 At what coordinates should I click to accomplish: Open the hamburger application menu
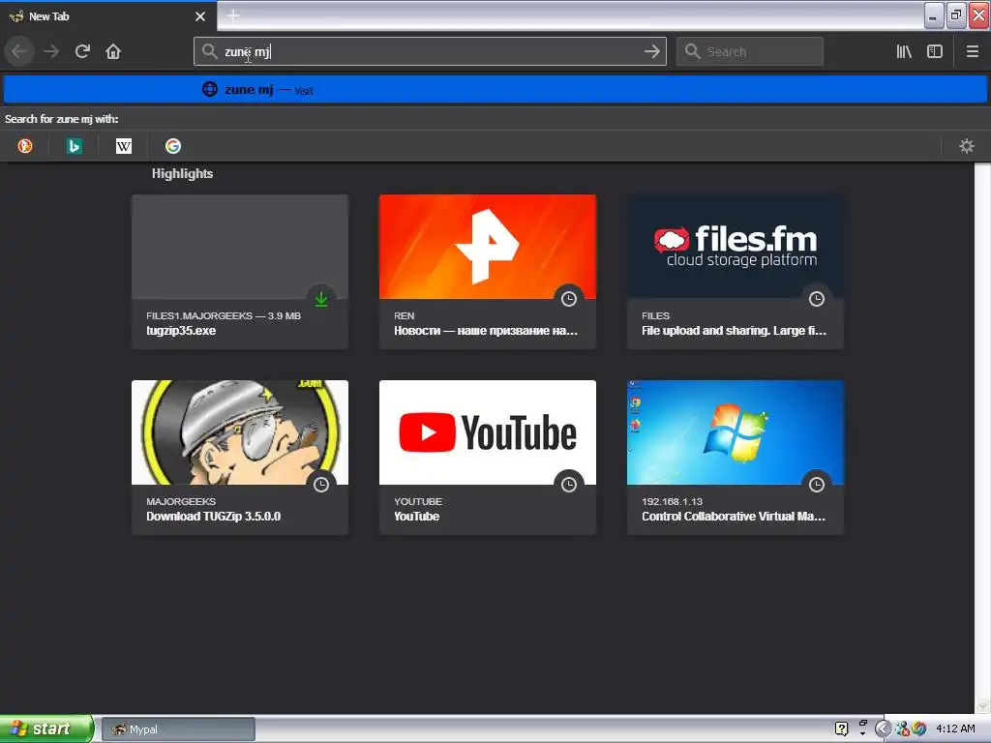pyautogui.click(x=972, y=51)
